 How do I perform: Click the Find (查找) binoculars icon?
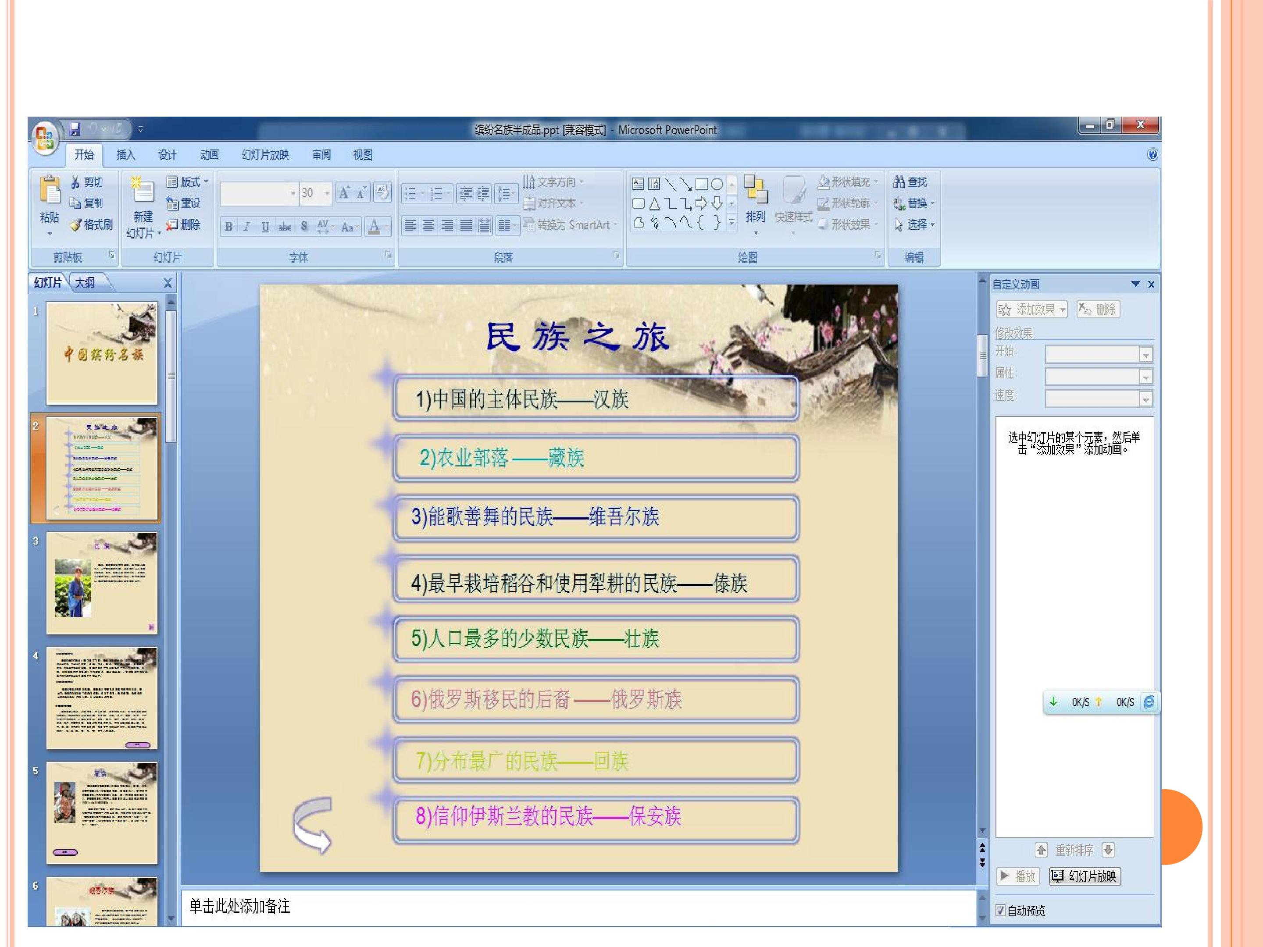pos(899,182)
